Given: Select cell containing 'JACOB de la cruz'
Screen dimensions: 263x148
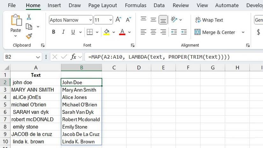Looking at the screenshot, I should point(36,134).
